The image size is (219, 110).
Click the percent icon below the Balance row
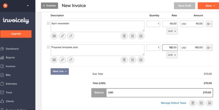click(201, 103)
